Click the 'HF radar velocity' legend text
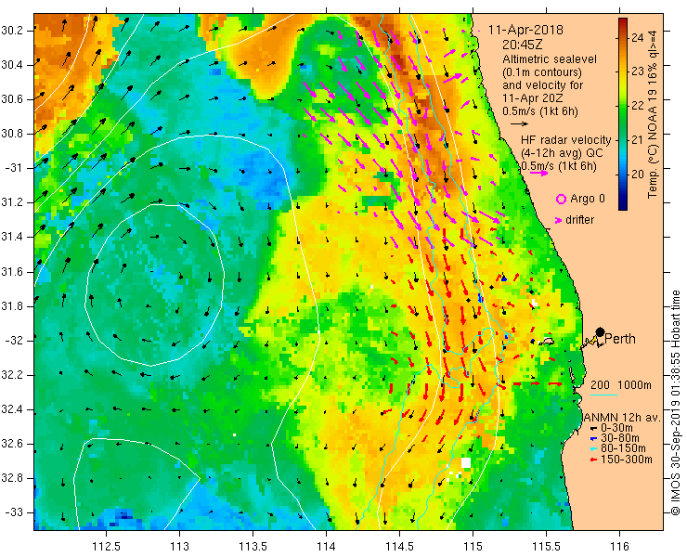The width and height of the screenshot is (687, 557). pos(566,140)
